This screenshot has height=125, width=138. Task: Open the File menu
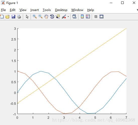(x=3, y=10)
